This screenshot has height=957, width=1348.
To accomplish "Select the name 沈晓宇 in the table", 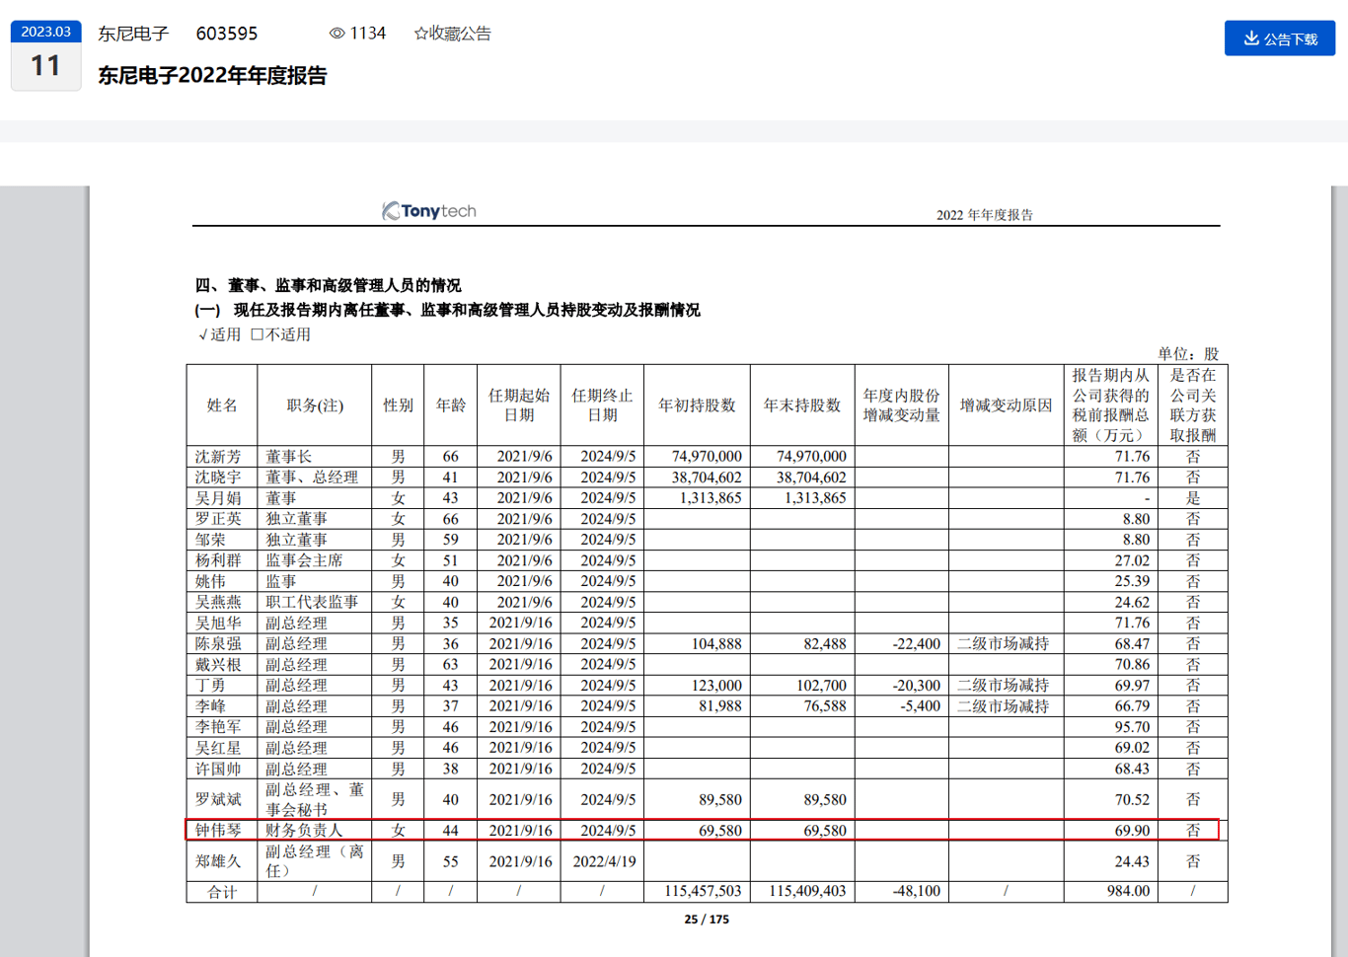I will [x=218, y=478].
